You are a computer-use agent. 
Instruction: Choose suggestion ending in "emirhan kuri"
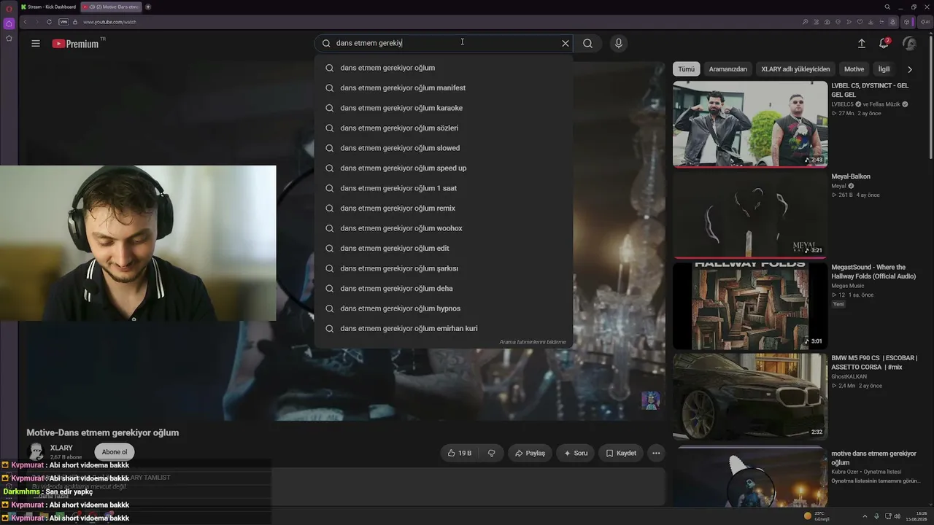(444, 329)
